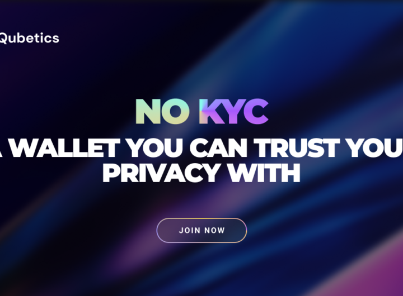Click the letter P in PRIVACY
The image size is (403, 296).
pyautogui.click(x=110, y=173)
